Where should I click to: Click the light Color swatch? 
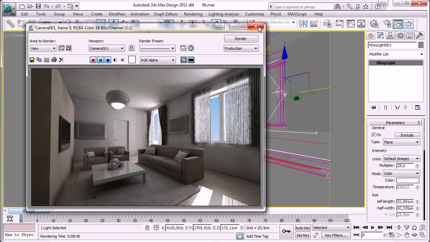pos(408,180)
